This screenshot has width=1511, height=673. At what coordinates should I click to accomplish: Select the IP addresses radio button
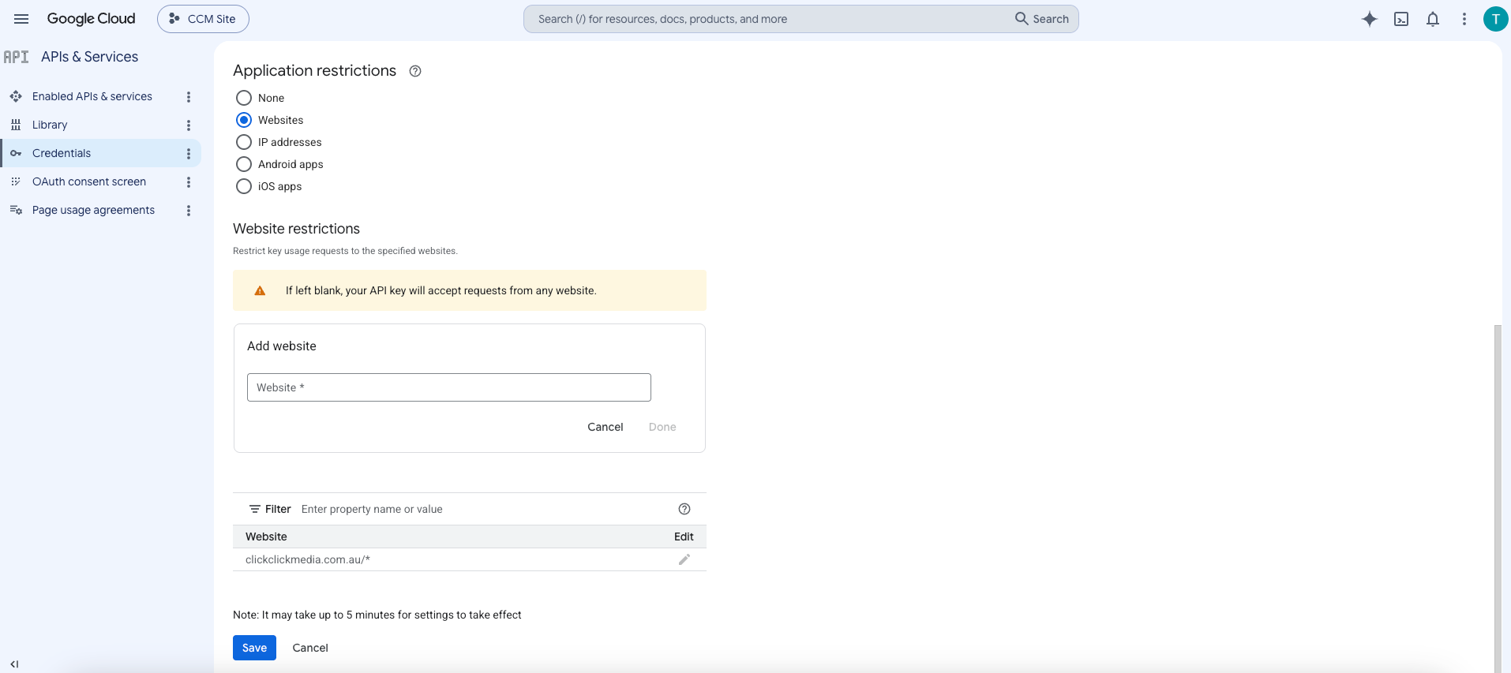click(244, 142)
